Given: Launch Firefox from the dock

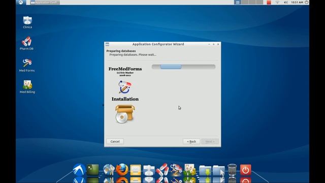Looking at the screenshot, I should pyautogui.click(x=122, y=169).
